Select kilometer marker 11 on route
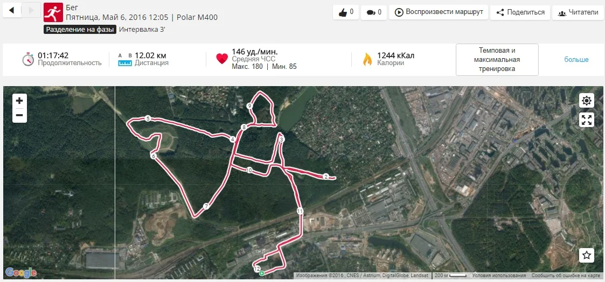Screen dimensions: 605x282 pos(300,211)
